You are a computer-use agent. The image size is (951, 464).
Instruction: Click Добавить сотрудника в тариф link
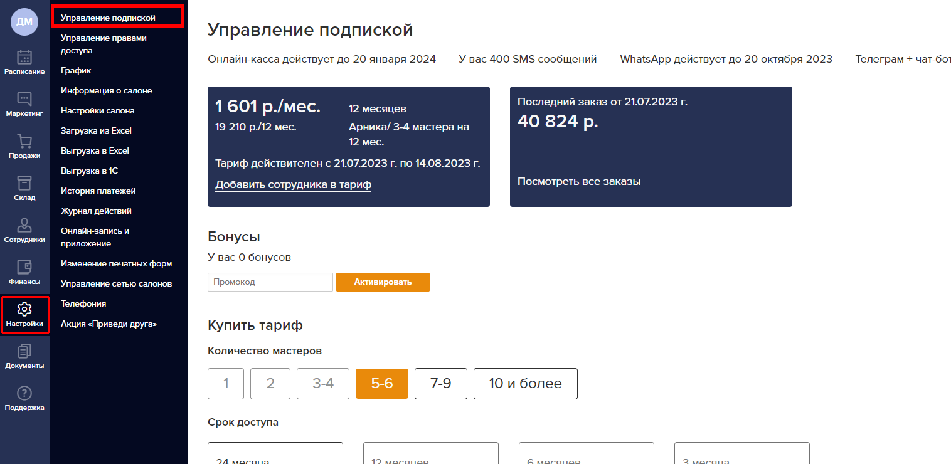pos(293,184)
